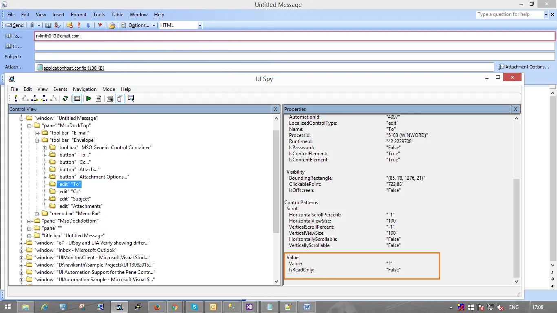Open the Options... button in message toolbar
The height and width of the screenshot is (313, 557).
[135, 25]
